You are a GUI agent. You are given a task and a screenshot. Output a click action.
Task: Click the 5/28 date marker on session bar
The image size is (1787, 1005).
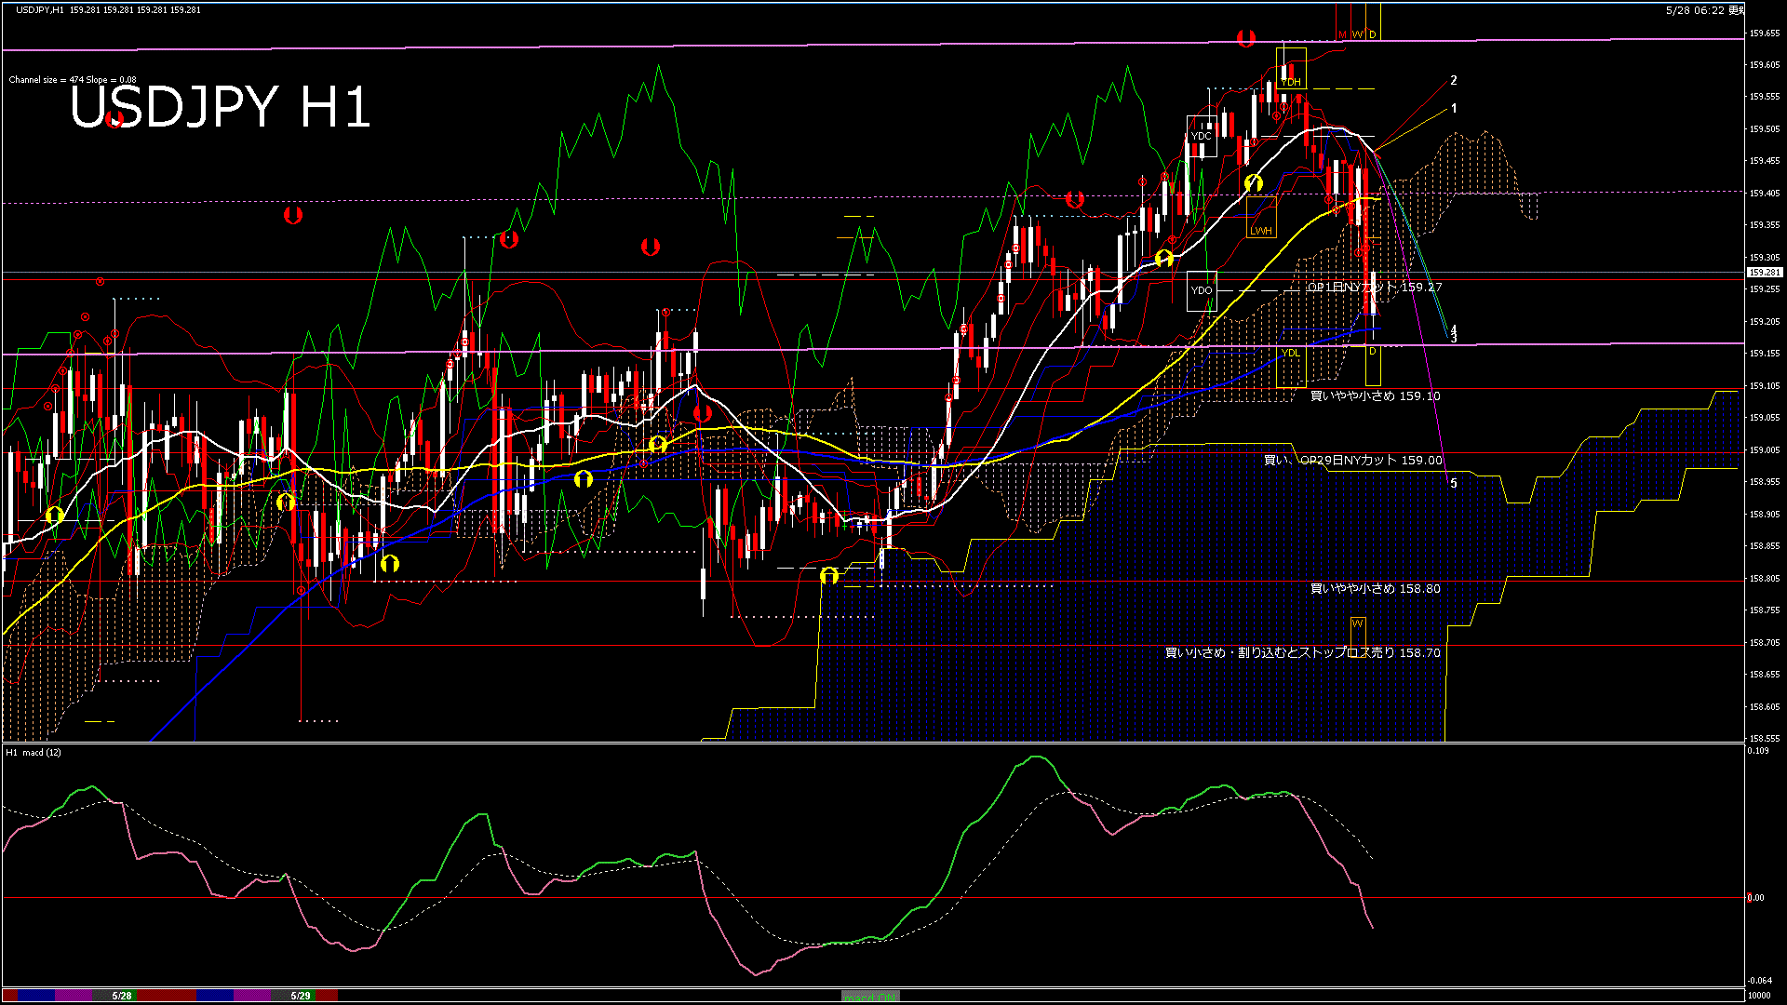(x=122, y=996)
